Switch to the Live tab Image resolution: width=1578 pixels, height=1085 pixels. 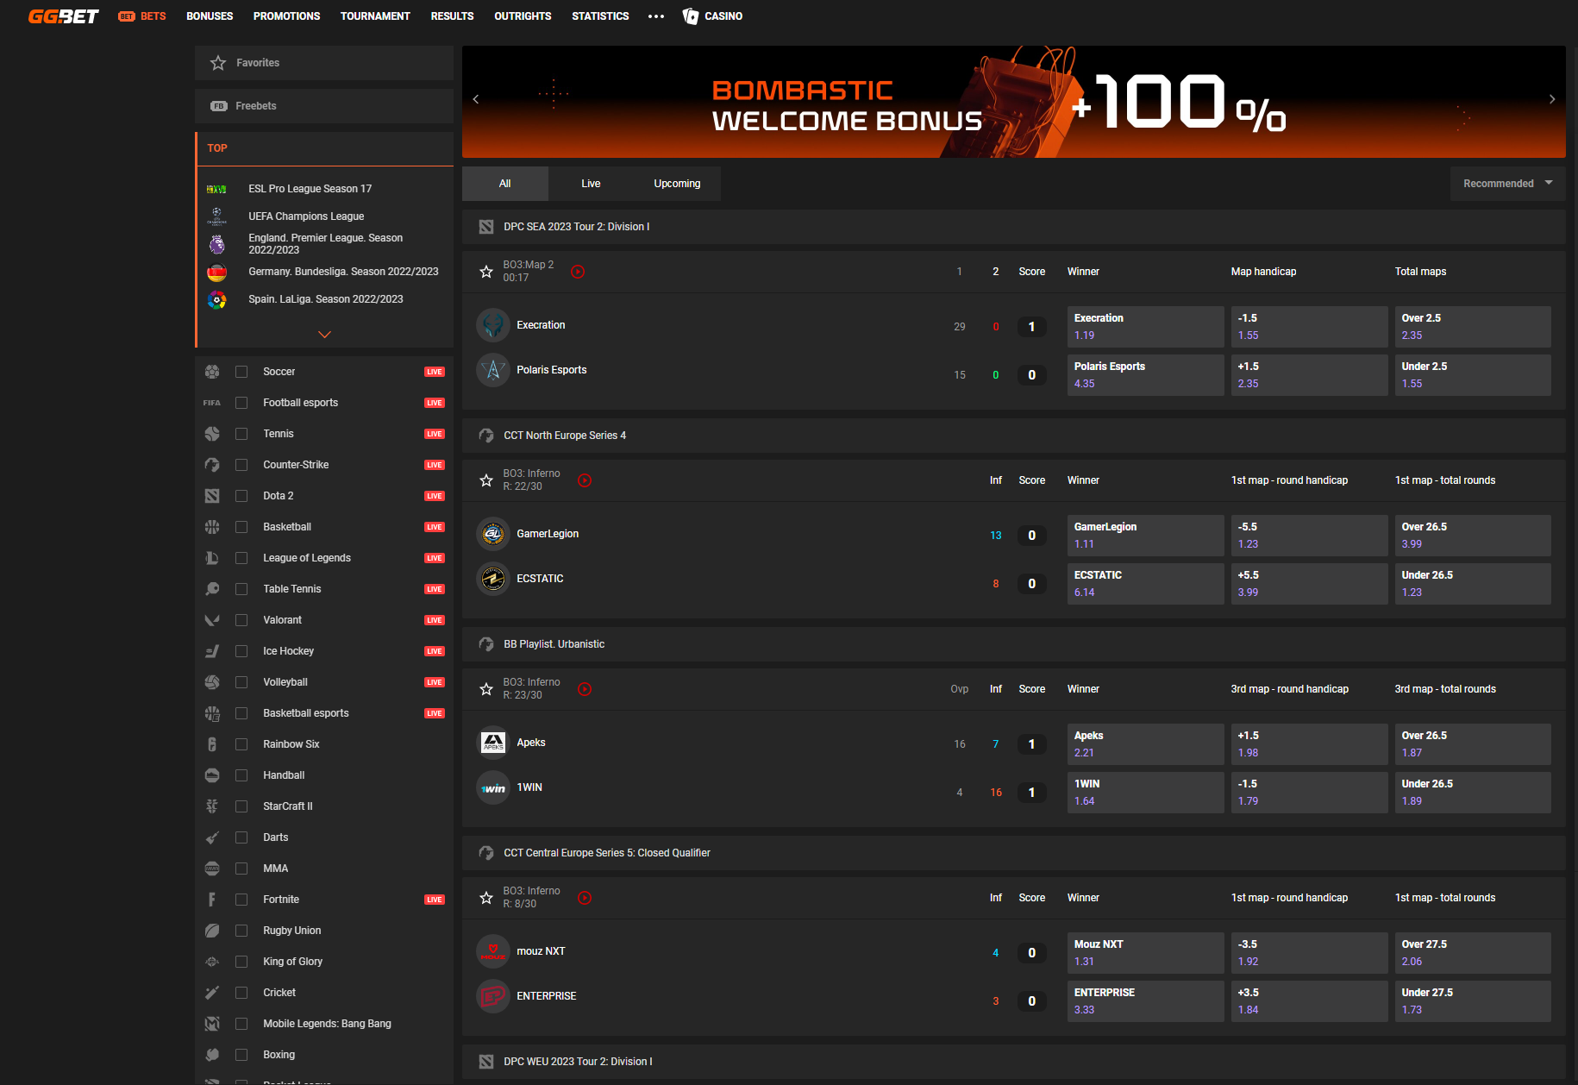[591, 184]
